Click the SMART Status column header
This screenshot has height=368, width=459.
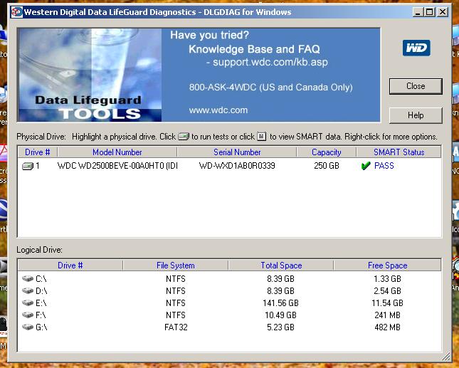(x=399, y=152)
